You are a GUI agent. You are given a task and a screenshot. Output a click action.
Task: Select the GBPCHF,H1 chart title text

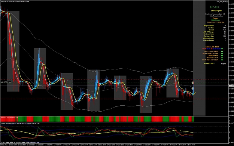[4, 1]
